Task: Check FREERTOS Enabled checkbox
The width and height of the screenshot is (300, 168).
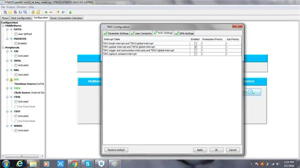Action: tap(16, 43)
